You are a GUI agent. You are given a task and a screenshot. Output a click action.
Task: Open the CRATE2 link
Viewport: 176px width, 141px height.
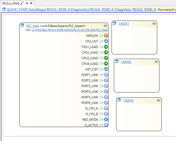pyautogui.click(x=126, y=62)
